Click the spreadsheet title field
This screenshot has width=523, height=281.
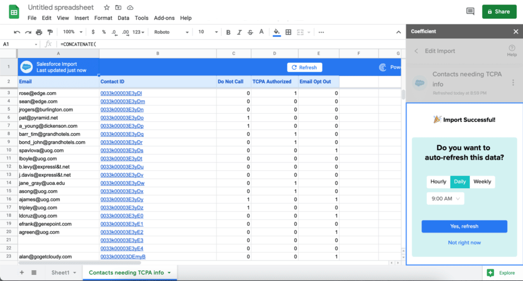tap(61, 7)
